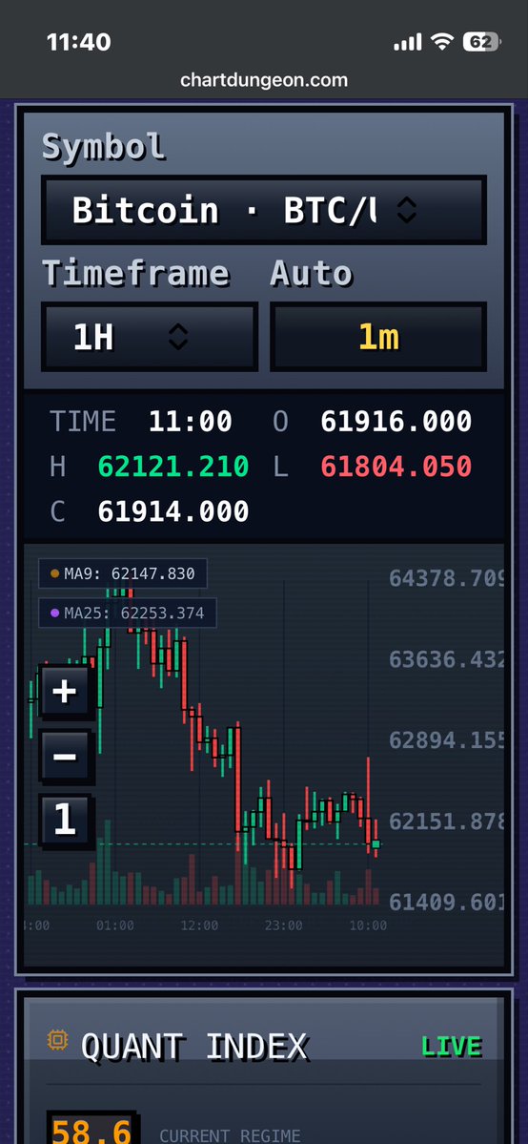Screen dimensions: 528x1144
Task: Click the Open value 61916.000
Action: pos(396,421)
